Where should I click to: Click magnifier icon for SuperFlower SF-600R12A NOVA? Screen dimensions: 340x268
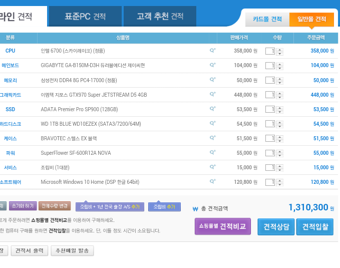(212, 152)
